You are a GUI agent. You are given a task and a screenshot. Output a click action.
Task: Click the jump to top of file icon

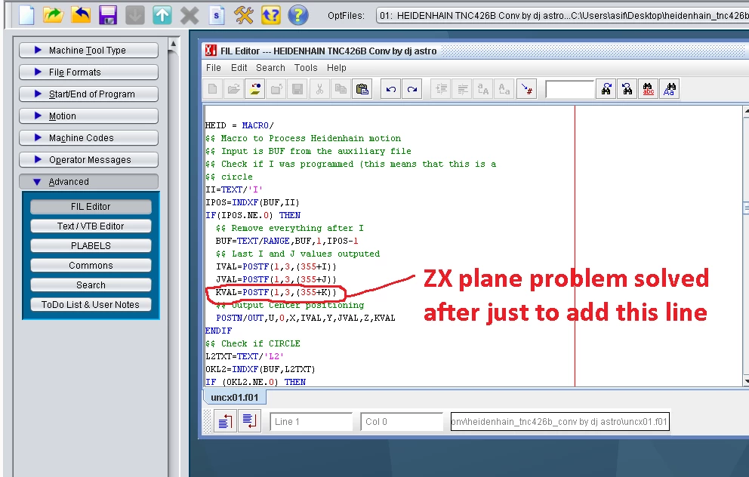225,421
